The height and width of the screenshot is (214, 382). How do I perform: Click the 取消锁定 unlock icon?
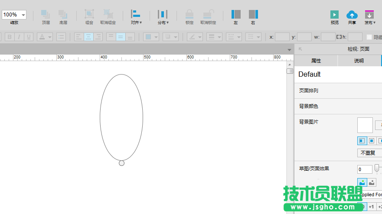(208, 14)
